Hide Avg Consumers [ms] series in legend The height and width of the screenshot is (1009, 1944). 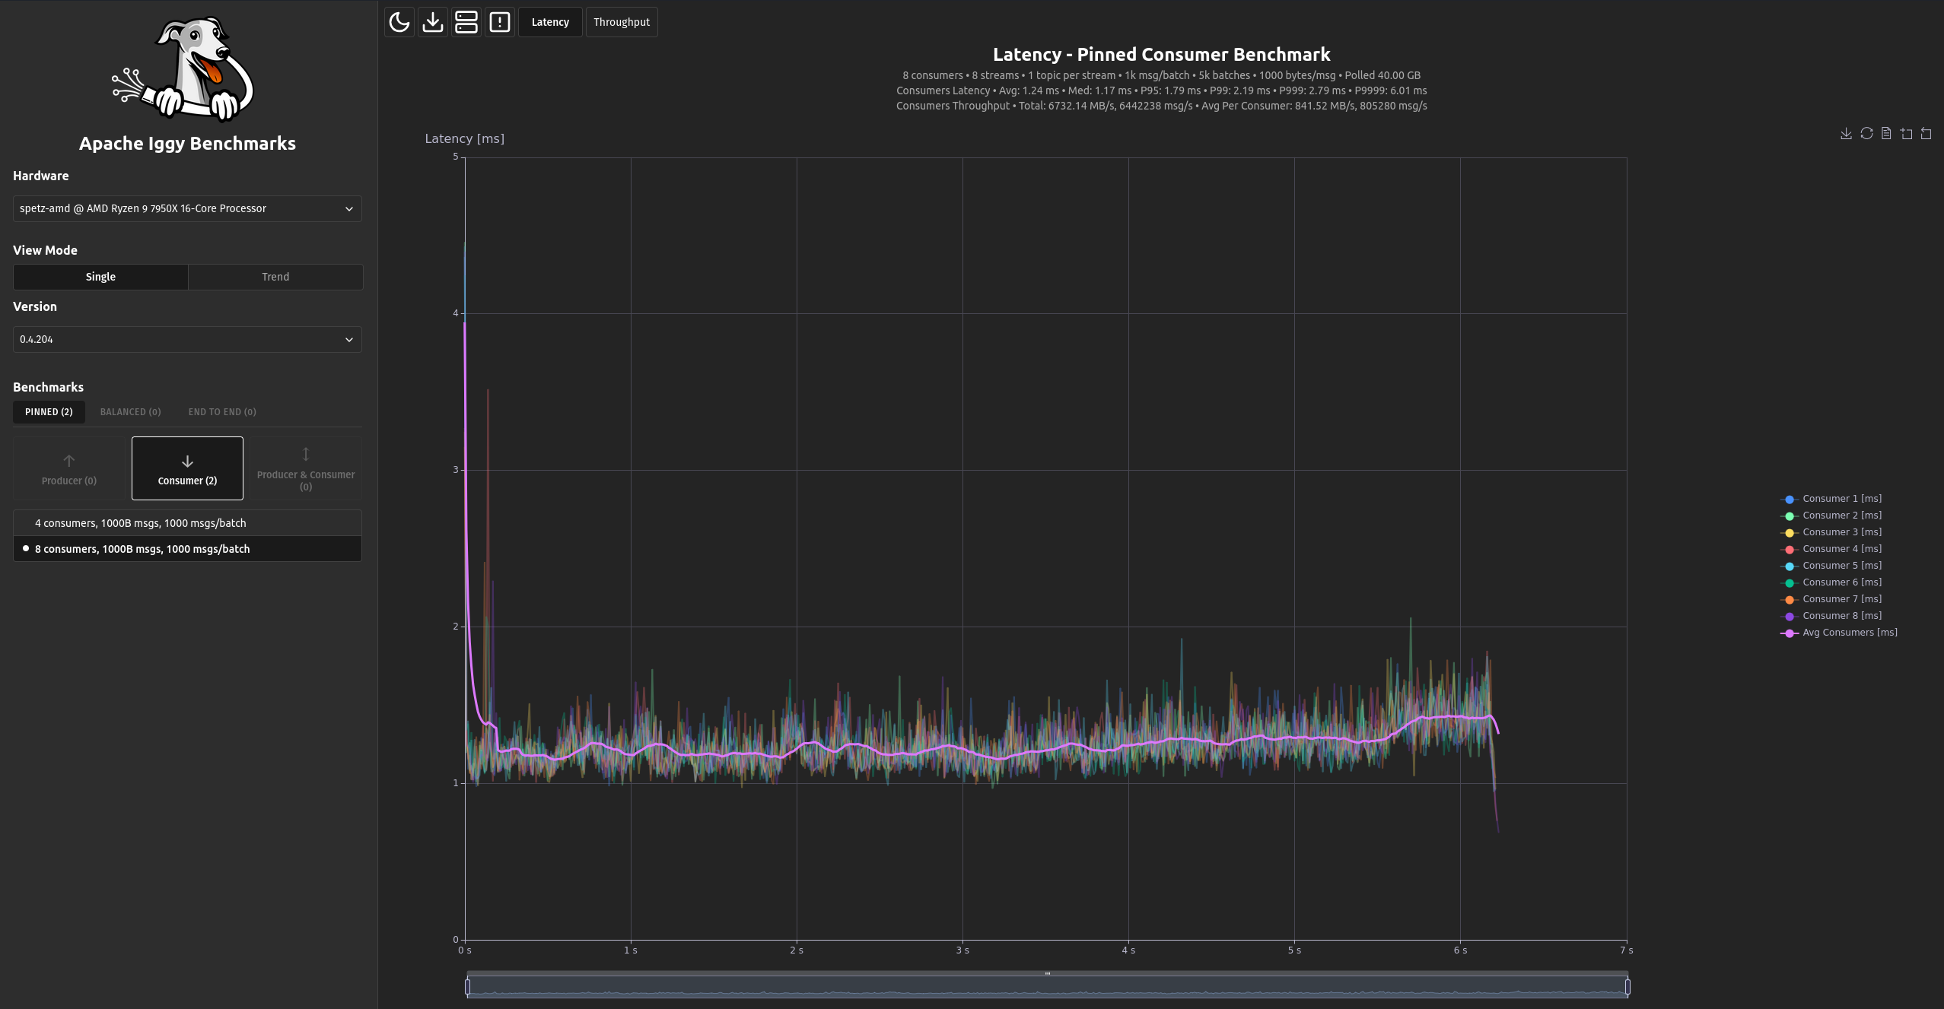click(1849, 633)
